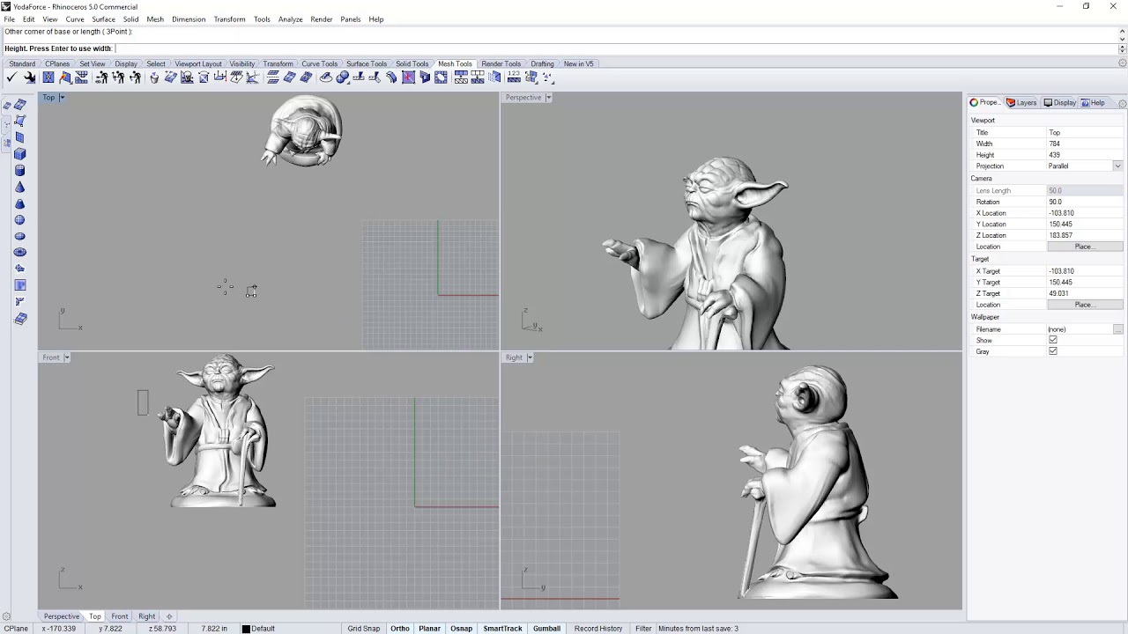Select the Mesh Plane tool
The image size is (1128, 634).
click(x=20, y=137)
